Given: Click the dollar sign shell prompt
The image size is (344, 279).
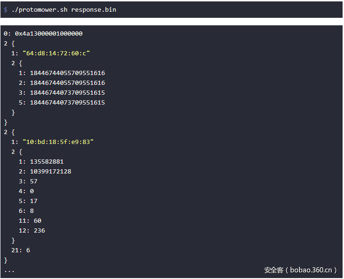Looking at the screenshot, I should coord(6,9).
